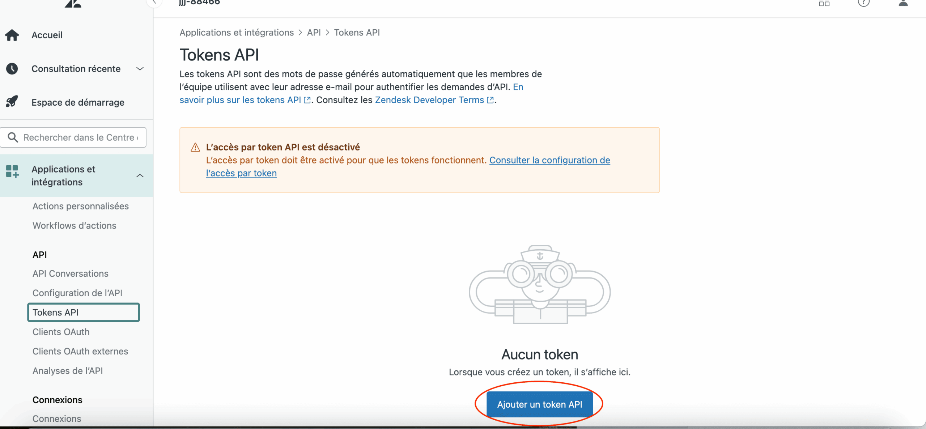
Task: Go to Configuration de l'API
Action: click(77, 293)
